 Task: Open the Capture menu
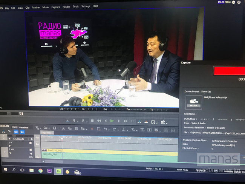pyautogui.click(x=56, y=7)
